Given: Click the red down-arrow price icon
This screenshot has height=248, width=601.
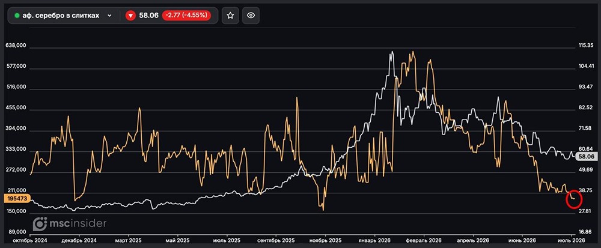Looking at the screenshot, I should 130,16.
